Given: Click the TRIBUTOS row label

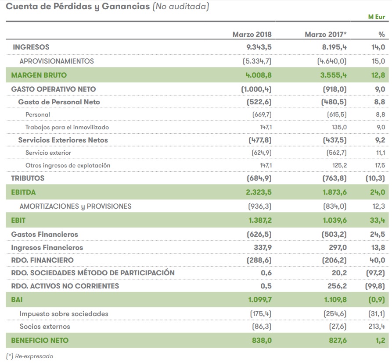Looking at the screenshot, I should [28, 178].
